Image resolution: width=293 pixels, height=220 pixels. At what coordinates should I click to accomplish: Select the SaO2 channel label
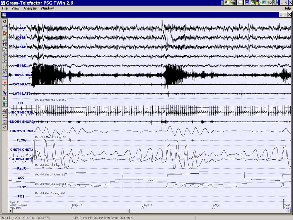[x=21, y=187]
